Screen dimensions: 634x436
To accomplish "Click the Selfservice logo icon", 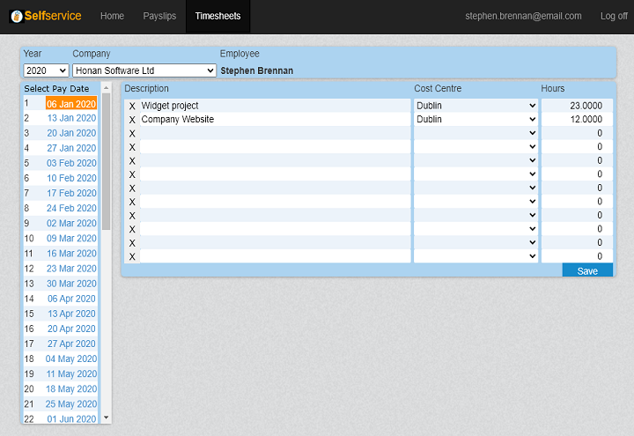I will [16, 16].
